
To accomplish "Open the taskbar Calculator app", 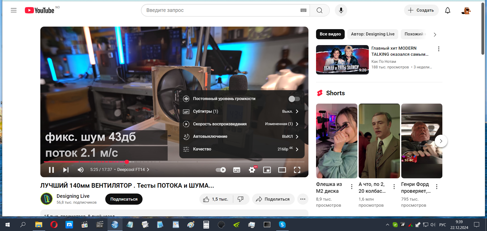I will (x=206, y=225).
